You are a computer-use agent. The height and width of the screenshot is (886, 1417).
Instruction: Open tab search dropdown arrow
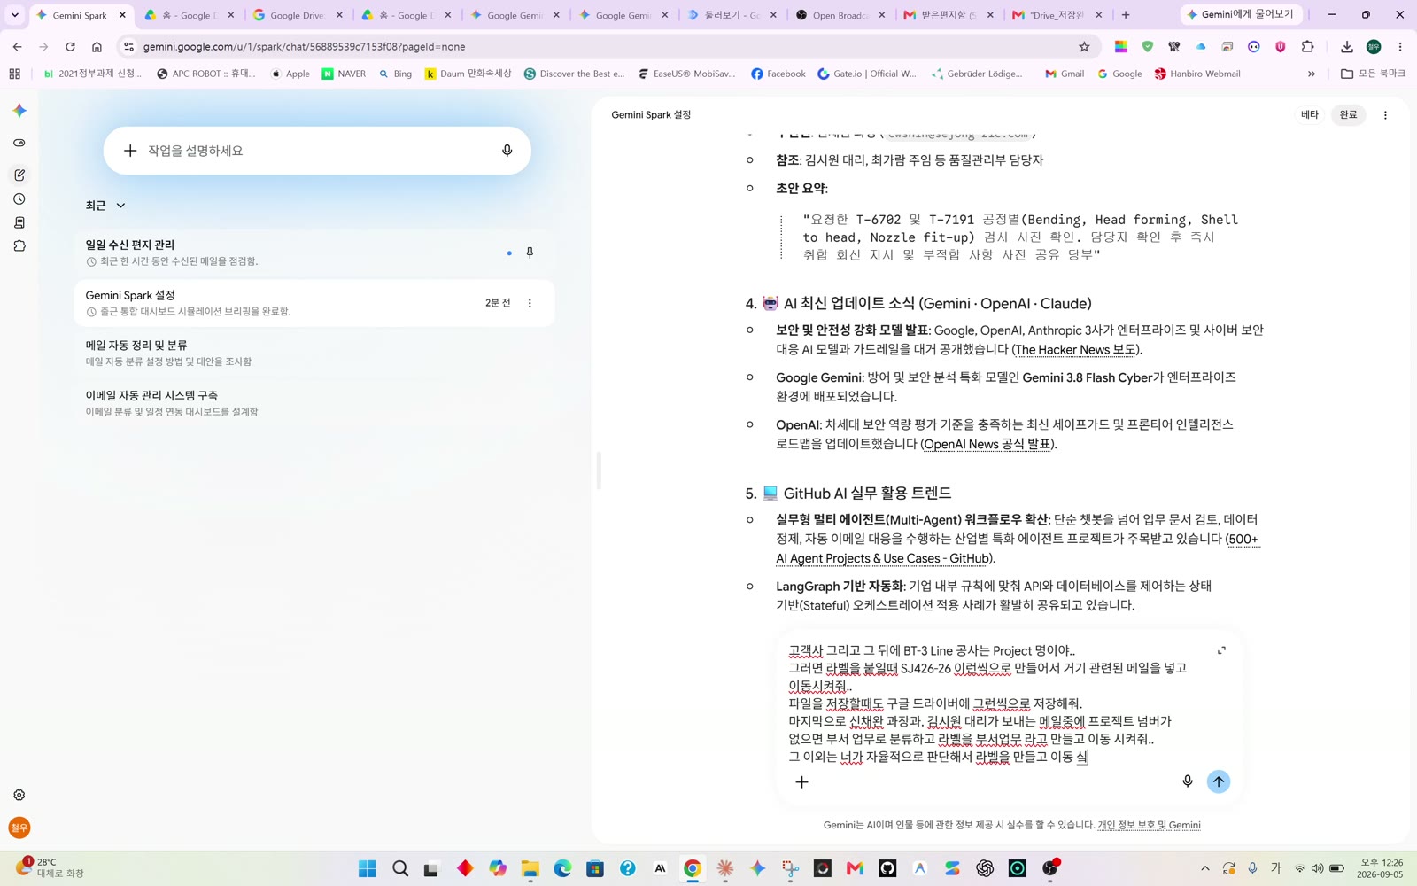coord(14,14)
